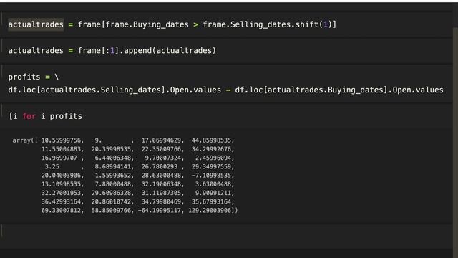Click the negative value -7.10998535
The image size is (458, 258).
click(x=211, y=176)
